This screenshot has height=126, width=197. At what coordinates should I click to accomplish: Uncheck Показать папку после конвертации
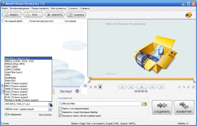60,116
